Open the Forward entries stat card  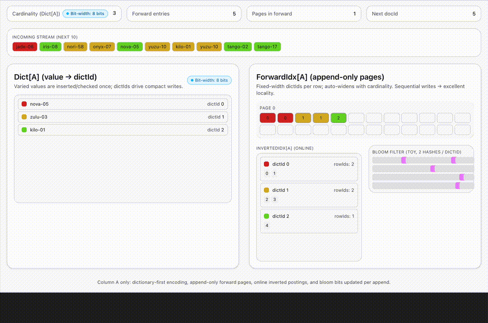(x=184, y=14)
